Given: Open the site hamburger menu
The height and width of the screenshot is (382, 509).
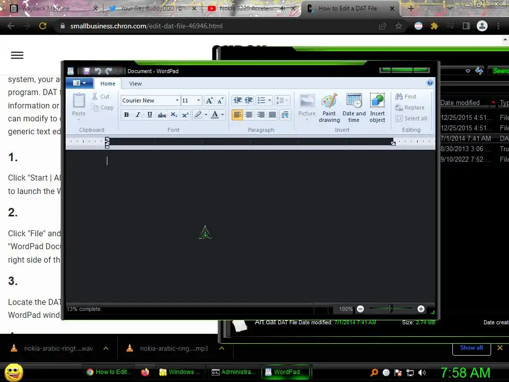Looking at the screenshot, I should click(x=17, y=55).
